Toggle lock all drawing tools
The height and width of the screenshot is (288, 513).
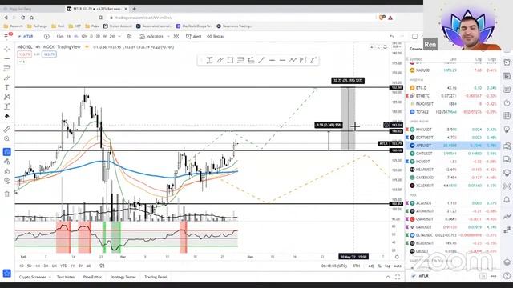tap(7, 171)
